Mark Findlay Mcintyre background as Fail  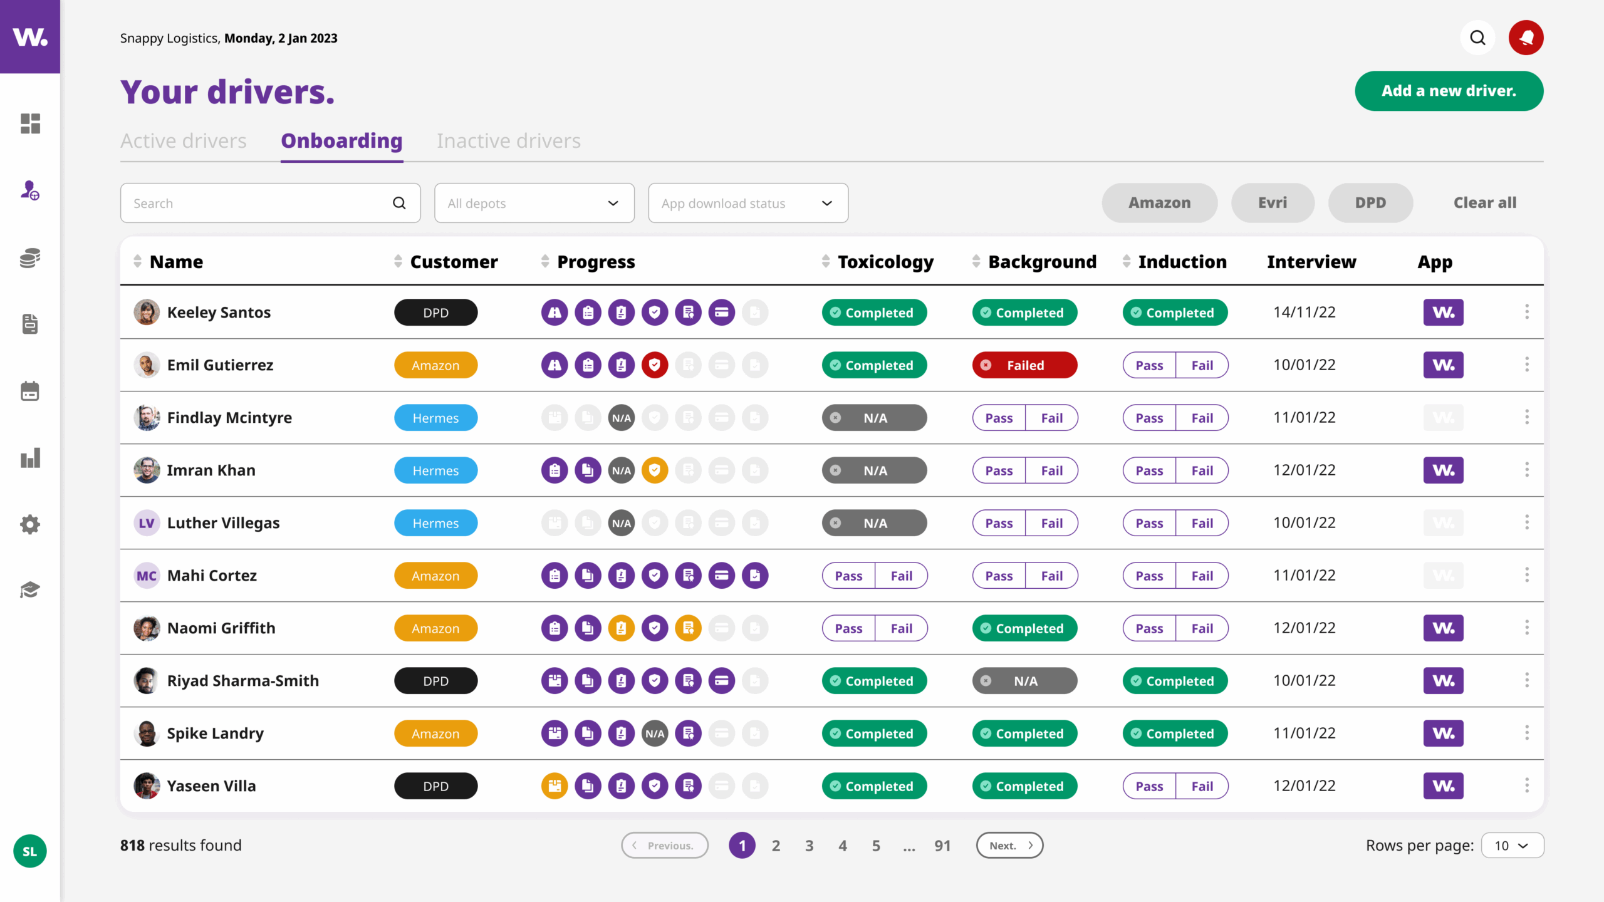point(1052,418)
